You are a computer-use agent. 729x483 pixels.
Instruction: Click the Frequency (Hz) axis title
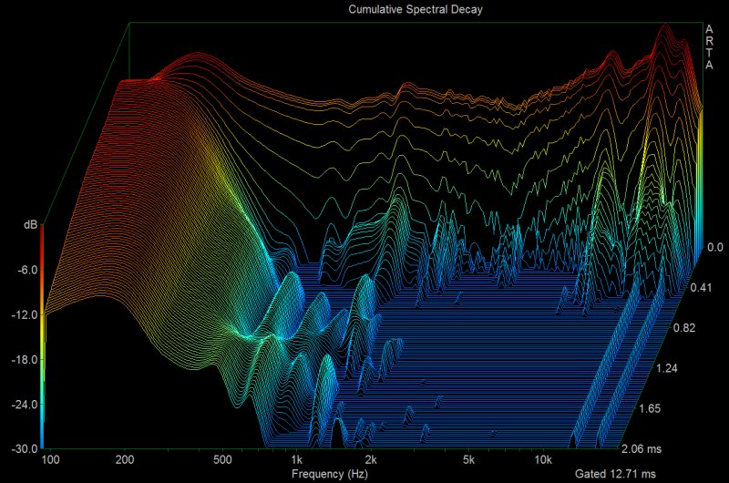pyautogui.click(x=330, y=474)
